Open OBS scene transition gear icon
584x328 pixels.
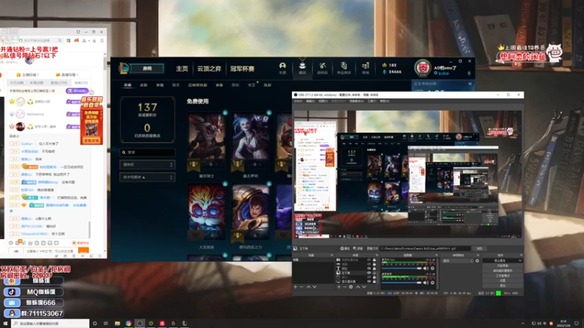pos(477,261)
